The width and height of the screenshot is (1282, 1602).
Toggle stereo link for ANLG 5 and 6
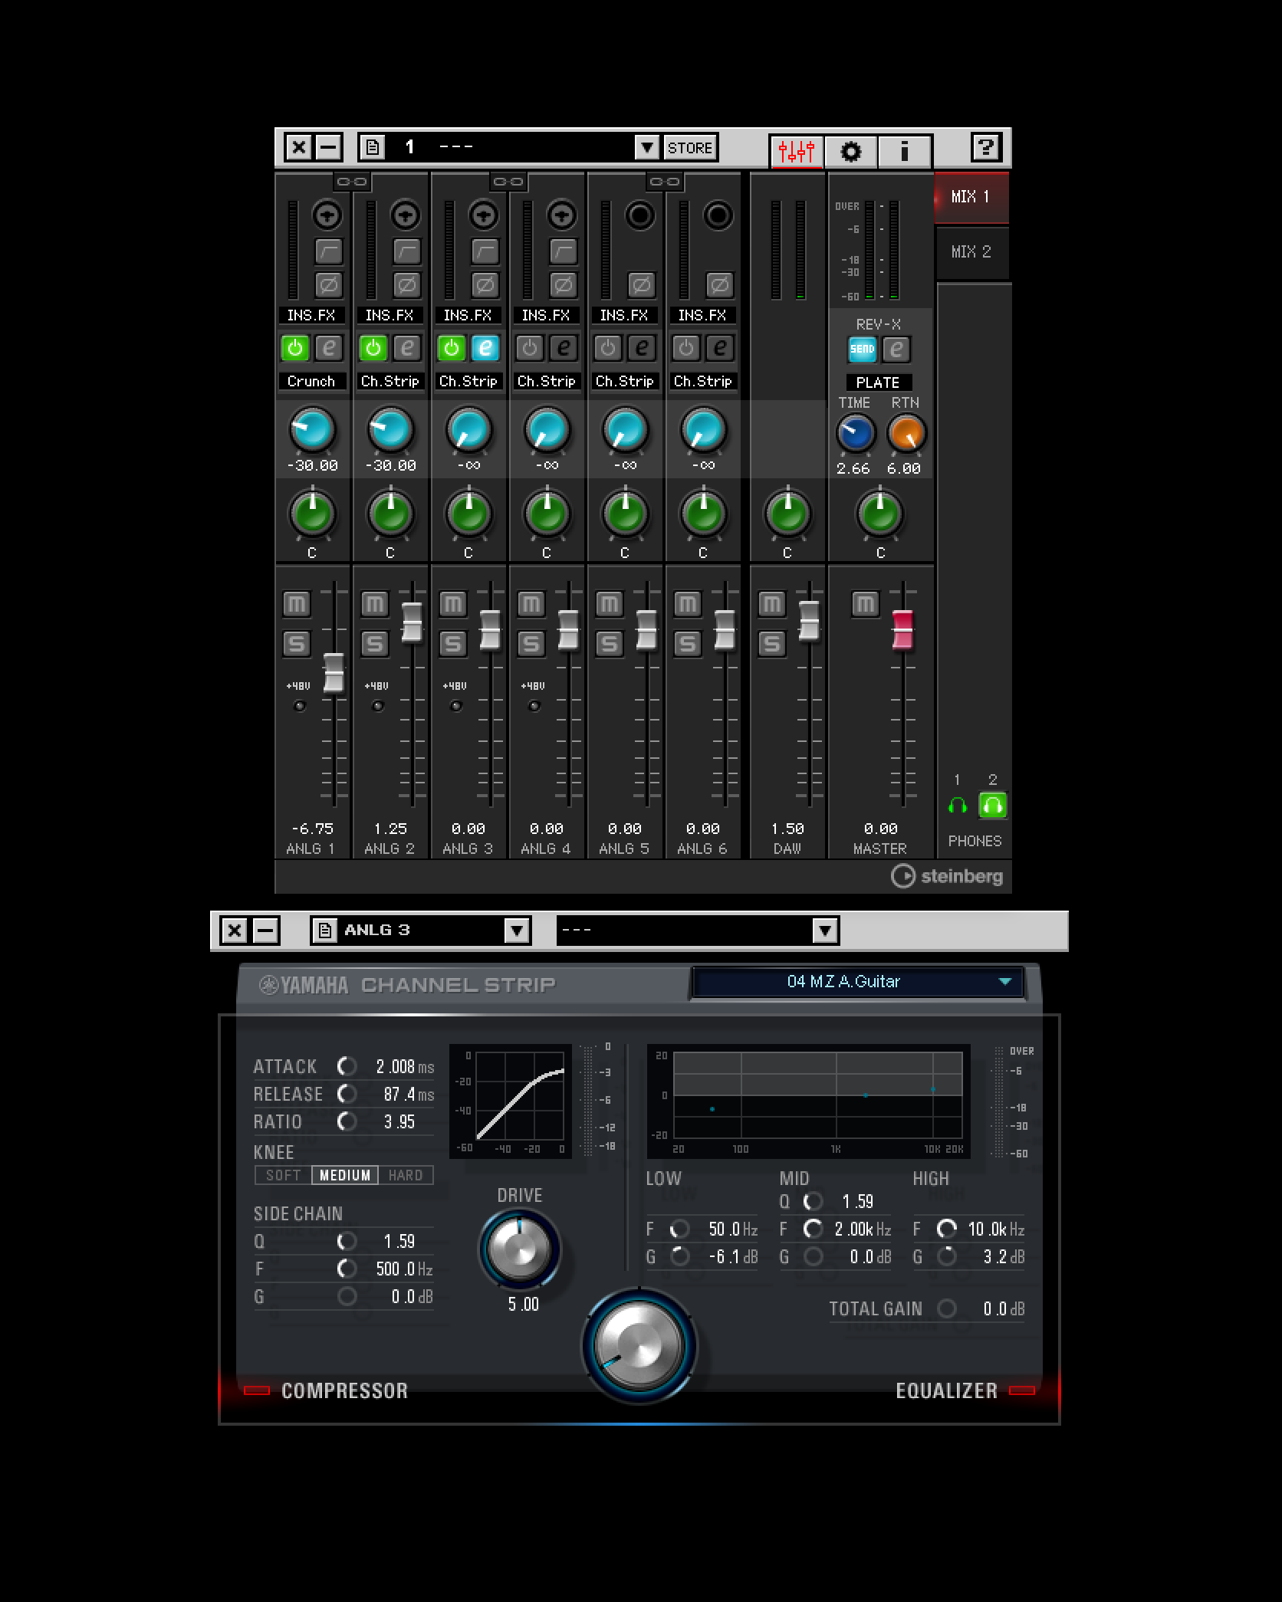tap(665, 182)
